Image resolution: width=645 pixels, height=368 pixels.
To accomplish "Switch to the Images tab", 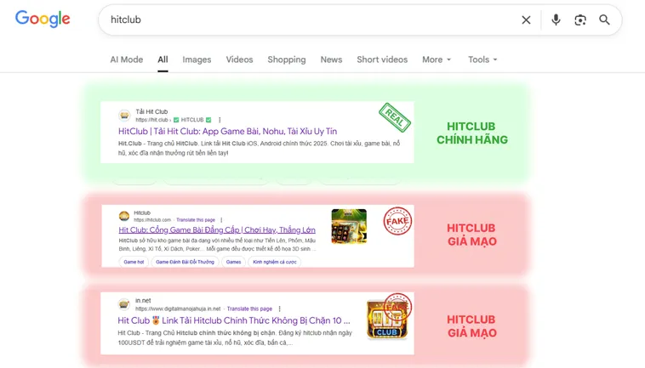I will click(x=197, y=59).
